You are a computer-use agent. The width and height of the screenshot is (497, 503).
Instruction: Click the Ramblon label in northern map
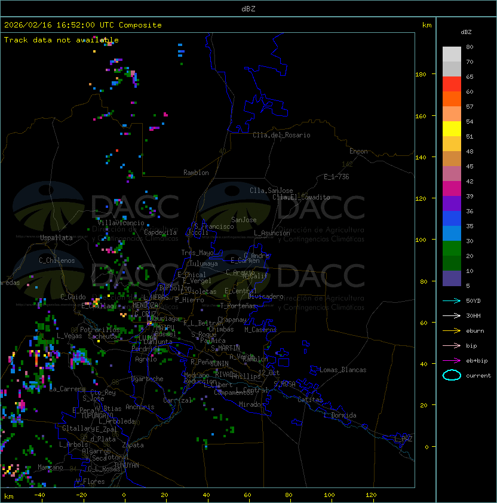pos(196,173)
